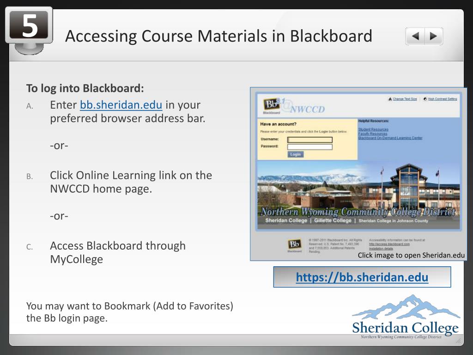Image resolution: width=473 pixels, height=355 pixels.
Task: Click the Password field in the screenshot
Action: point(310,147)
